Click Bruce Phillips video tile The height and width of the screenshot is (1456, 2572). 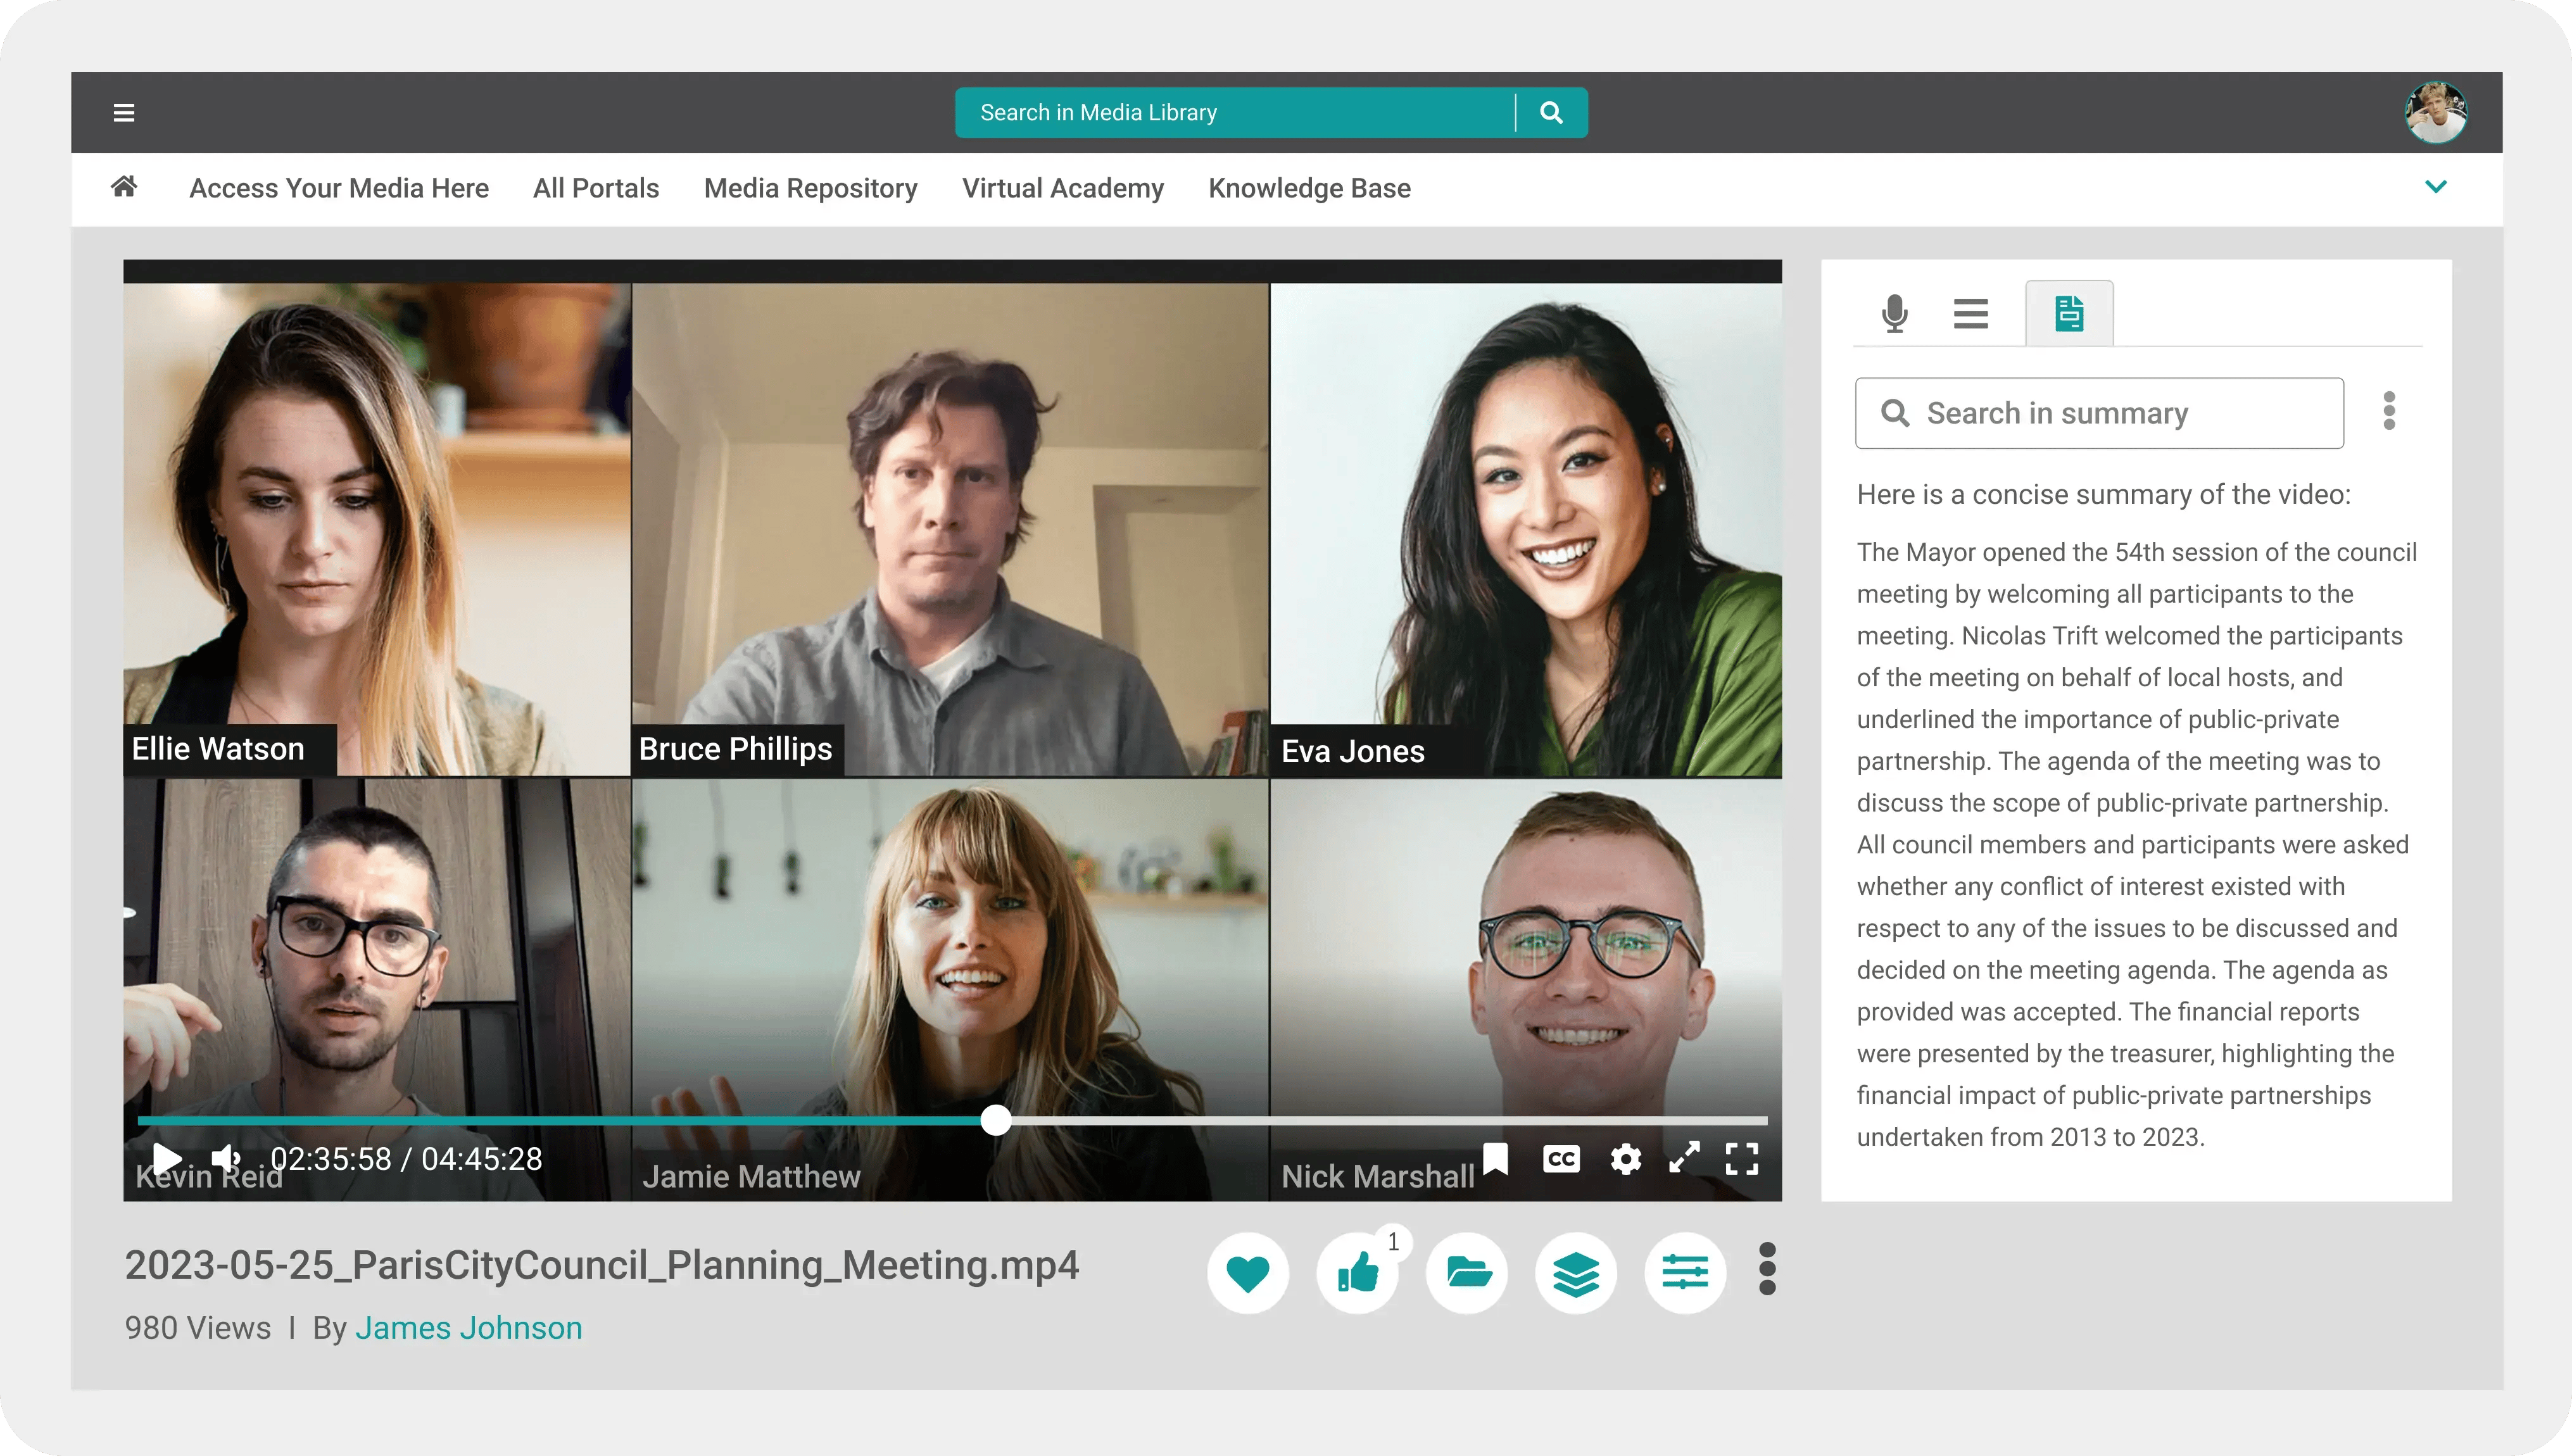(950, 529)
